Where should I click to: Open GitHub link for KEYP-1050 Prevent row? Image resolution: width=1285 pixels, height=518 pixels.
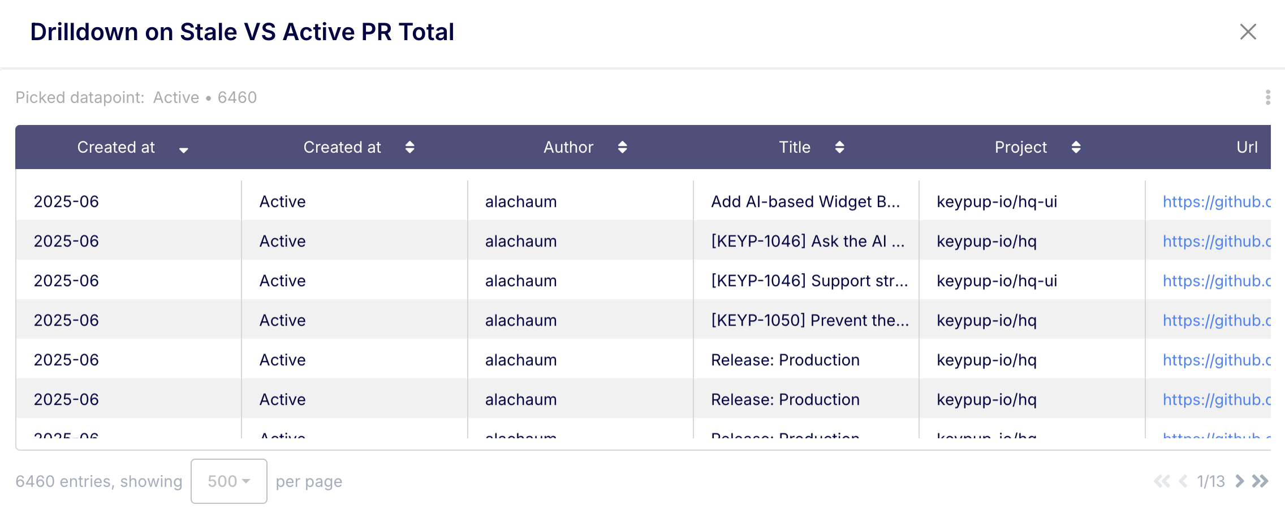1216,321
